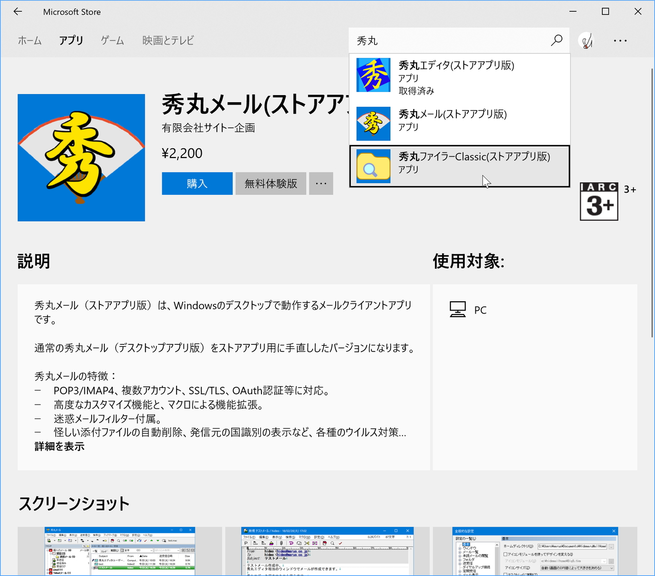Click the vertical scrollbar on right edge

tap(651, 202)
